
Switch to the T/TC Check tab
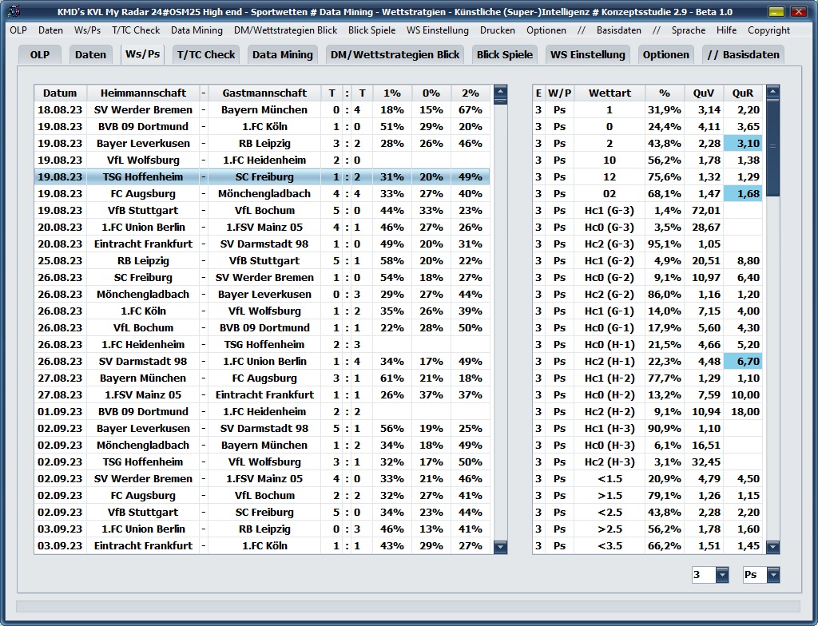[x=206, y=55]
